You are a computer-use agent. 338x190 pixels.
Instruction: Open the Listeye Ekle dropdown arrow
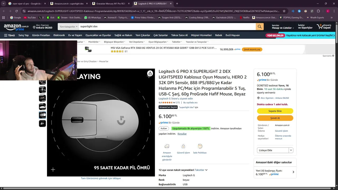[291, 150]
